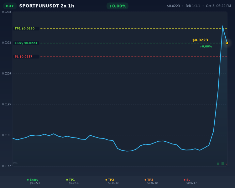This screenshot has height=188, width=235.
Task: Click the TP1 legend item
Action: [73, 181]
